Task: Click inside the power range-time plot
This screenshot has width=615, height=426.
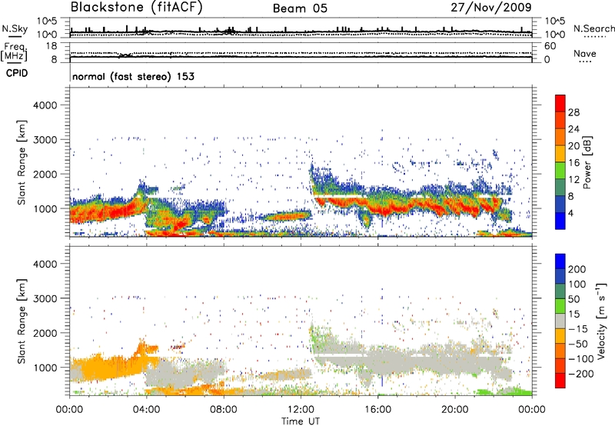Action: point(301,162)
